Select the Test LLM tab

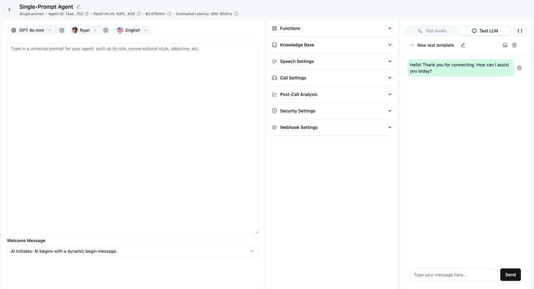485,31
